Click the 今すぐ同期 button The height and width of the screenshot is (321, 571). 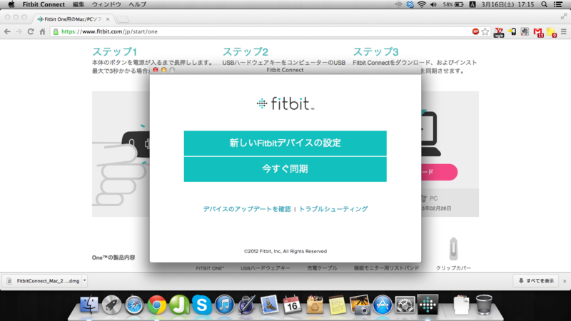click(285, 169)
